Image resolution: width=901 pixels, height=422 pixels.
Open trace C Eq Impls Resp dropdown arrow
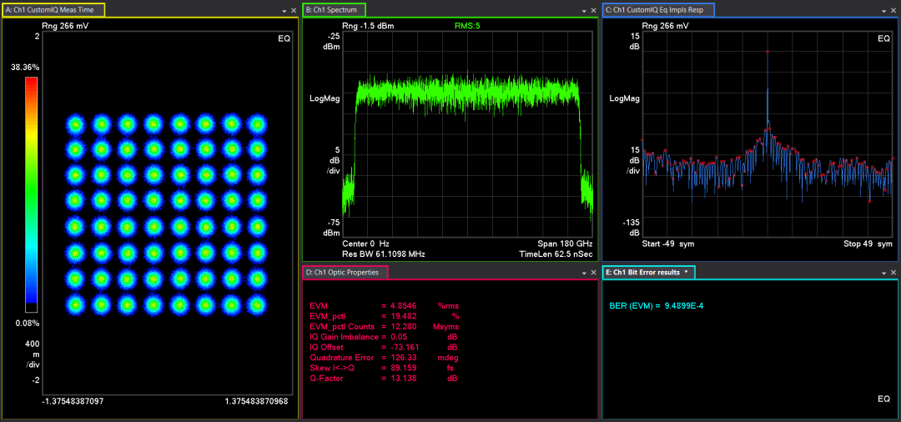click(883, 11)
